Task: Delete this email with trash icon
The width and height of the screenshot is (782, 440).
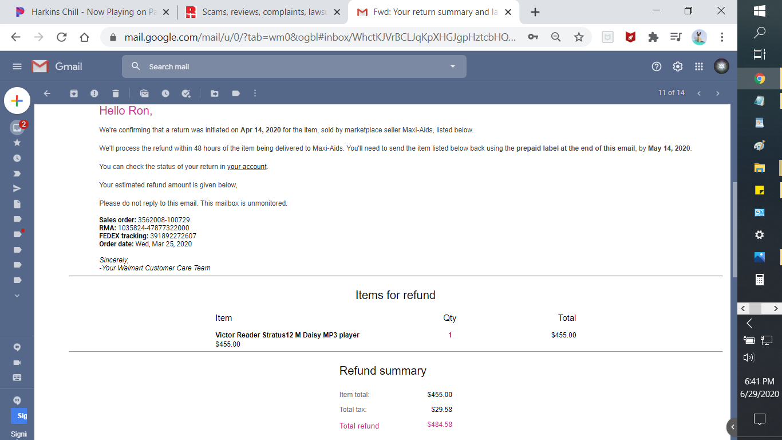Action: pos(116,93)
